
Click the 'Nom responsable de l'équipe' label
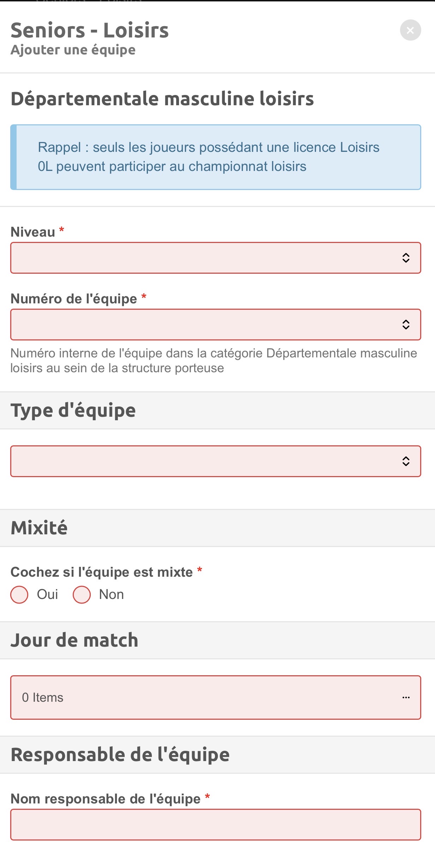click(x=106, y=799)
